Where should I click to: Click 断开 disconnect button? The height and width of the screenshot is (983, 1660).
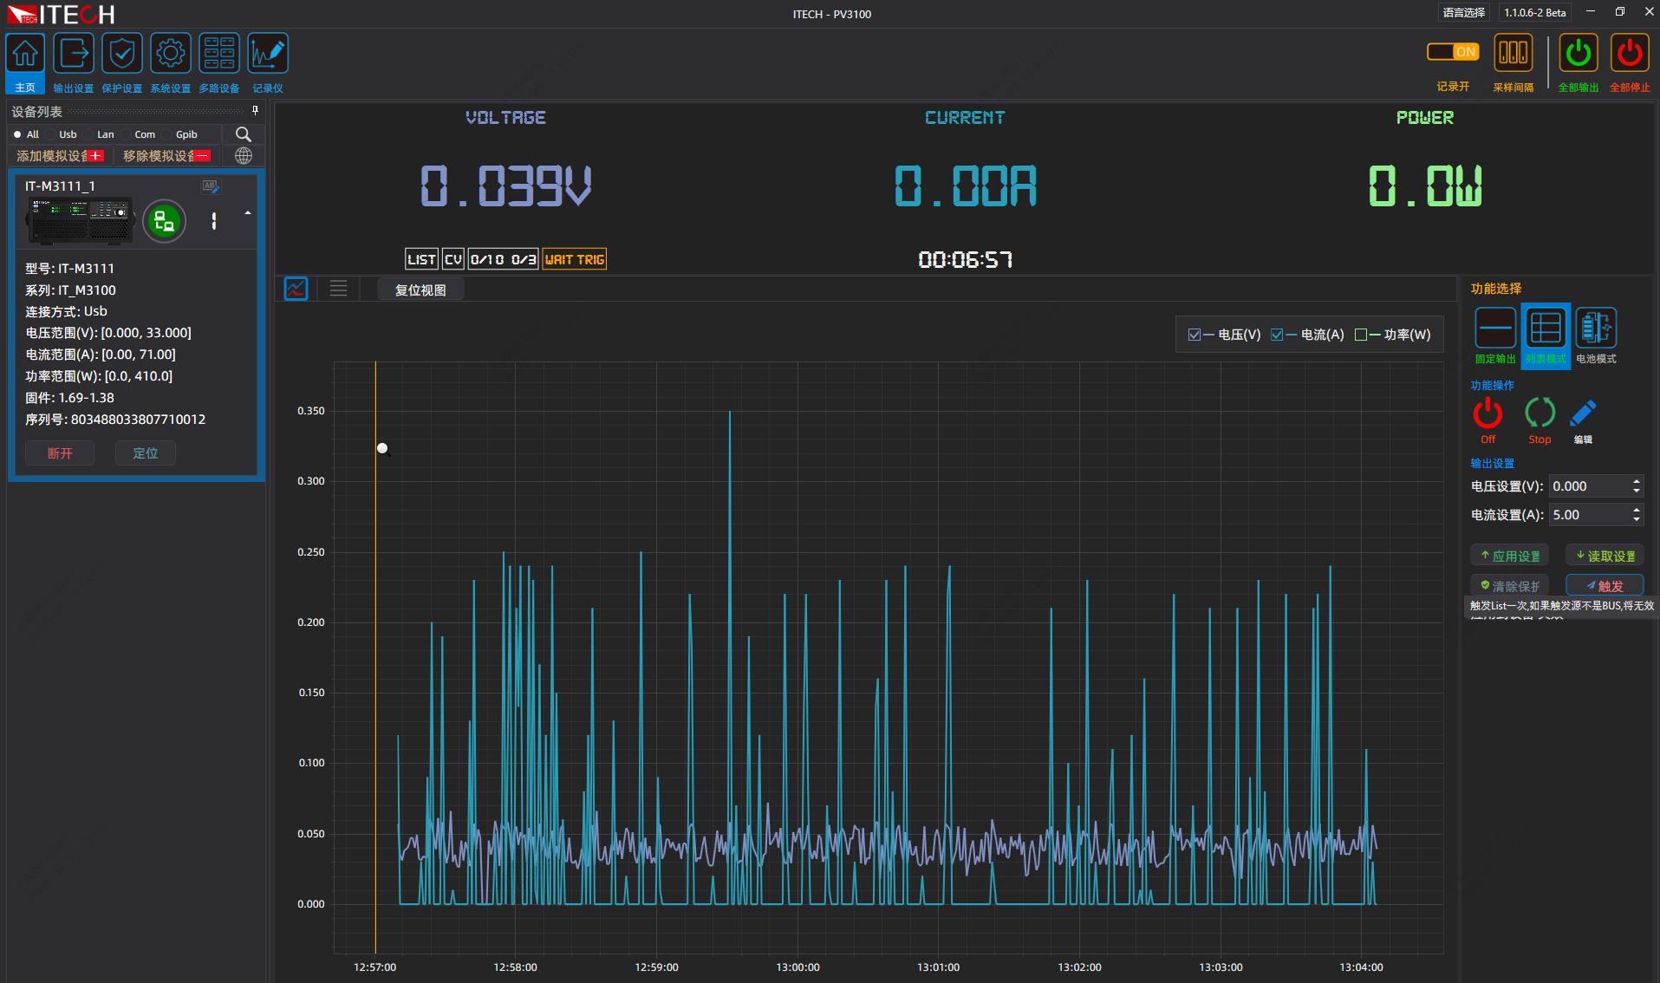[60, 452]
